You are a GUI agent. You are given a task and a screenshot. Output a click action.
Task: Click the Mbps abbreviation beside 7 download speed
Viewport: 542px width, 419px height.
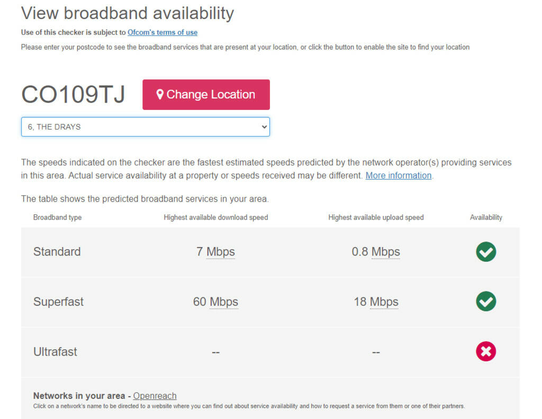click(221, 252)
